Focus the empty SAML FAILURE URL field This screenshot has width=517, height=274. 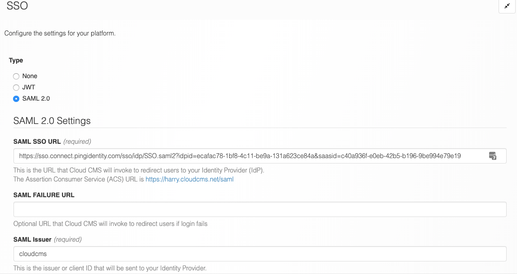coord(260,209)
